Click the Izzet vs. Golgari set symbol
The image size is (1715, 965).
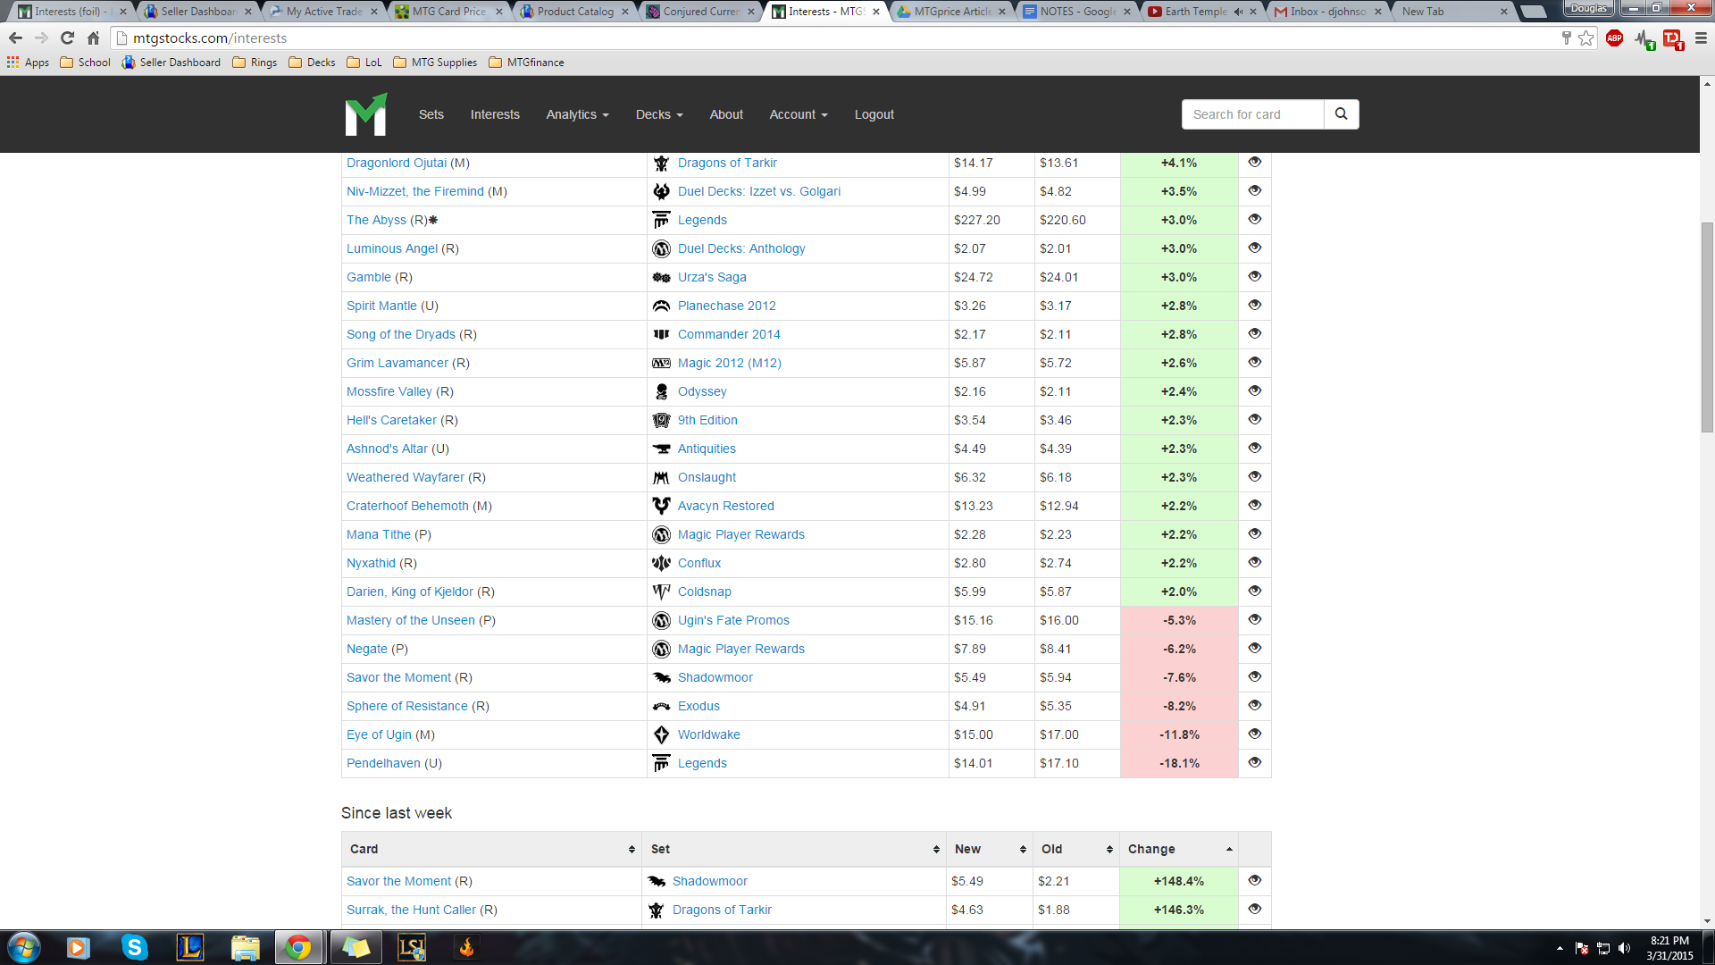tap(661, 191)
